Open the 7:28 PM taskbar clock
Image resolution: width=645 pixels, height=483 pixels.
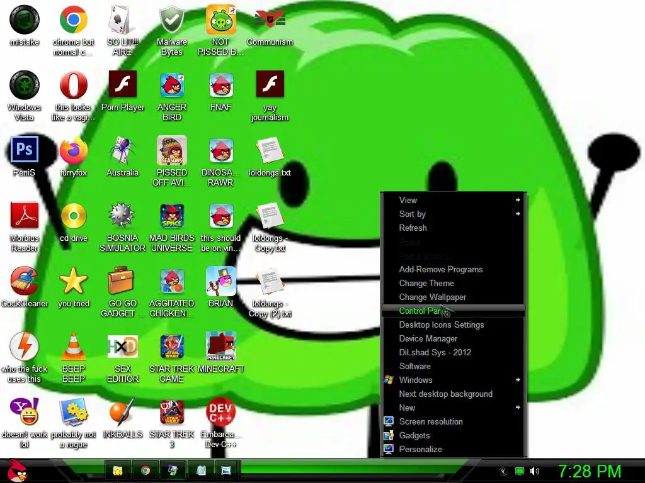(590, 471)
